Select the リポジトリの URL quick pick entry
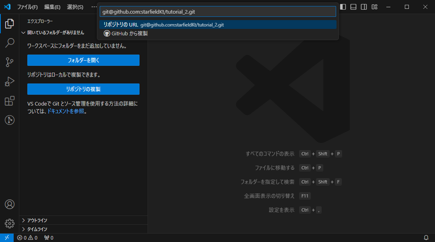Screen dimensions: 435x242 coord(218,24)
